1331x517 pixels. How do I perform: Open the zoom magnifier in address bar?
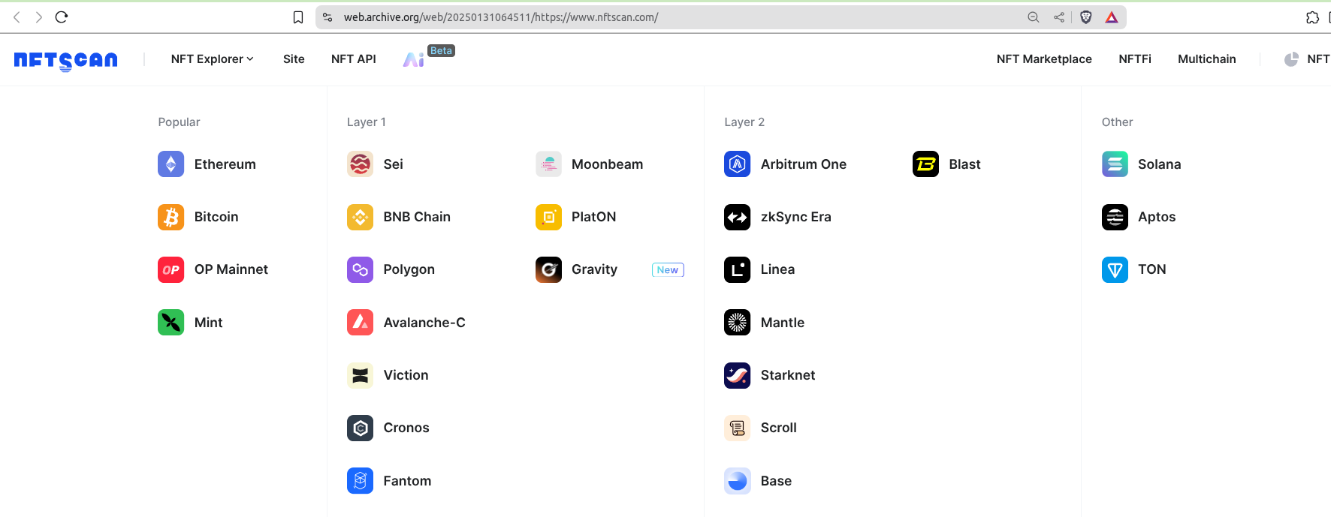(1034, 17)
